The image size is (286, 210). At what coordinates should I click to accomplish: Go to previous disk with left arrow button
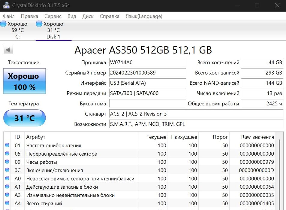pyautogui.click(x=8, y=50)
